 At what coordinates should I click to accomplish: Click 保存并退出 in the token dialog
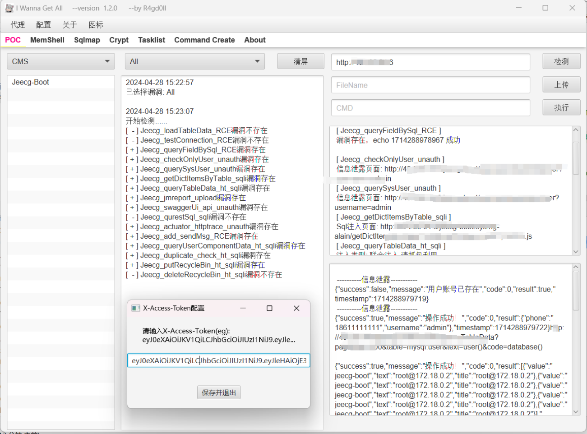pos(219,392)
